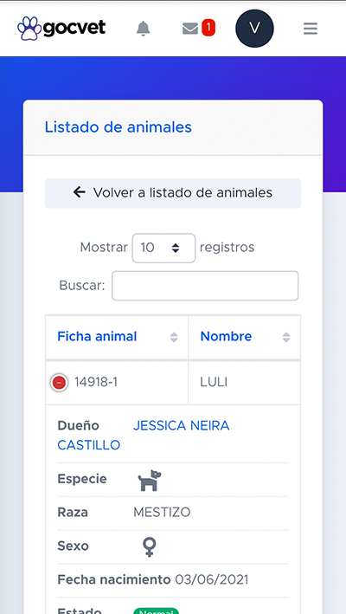
Task: Sort by Ficha animal column arrows
Action: click(x=174, y=337)
